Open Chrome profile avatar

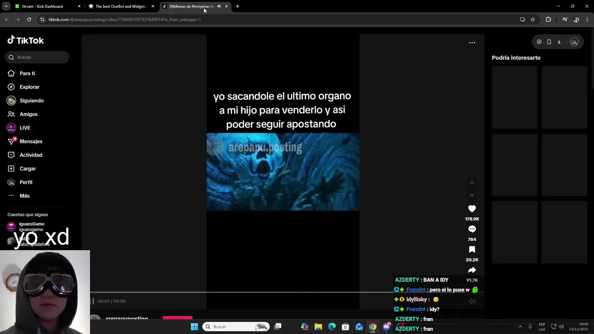point(576,19)
